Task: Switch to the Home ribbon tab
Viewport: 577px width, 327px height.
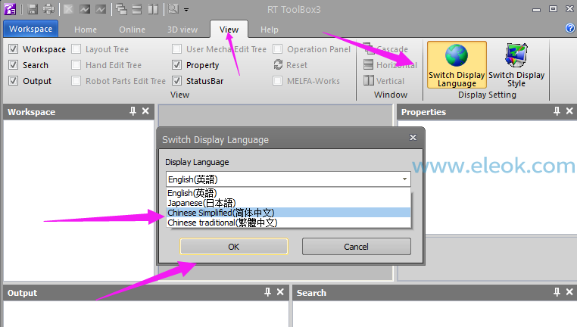Action: 86,30
